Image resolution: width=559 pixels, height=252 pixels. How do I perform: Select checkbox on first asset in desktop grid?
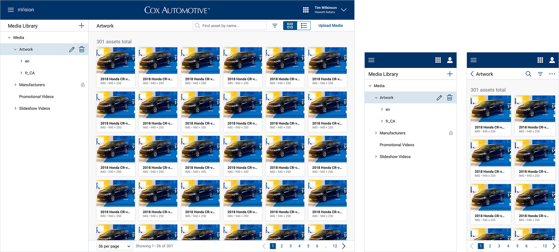(x=101, y=51)
